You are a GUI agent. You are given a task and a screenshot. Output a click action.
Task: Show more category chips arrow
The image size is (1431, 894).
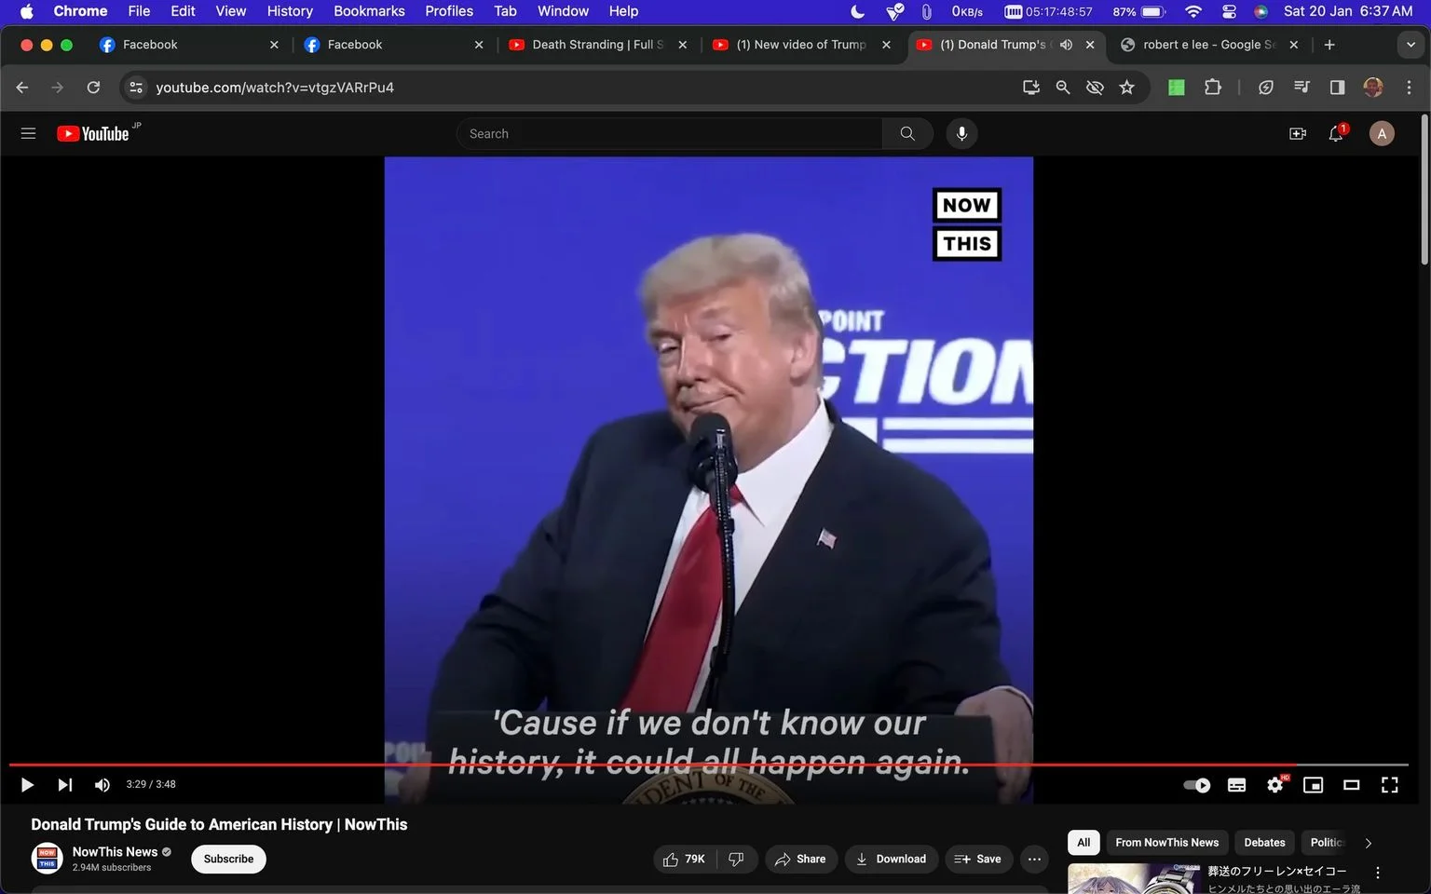1368,843
